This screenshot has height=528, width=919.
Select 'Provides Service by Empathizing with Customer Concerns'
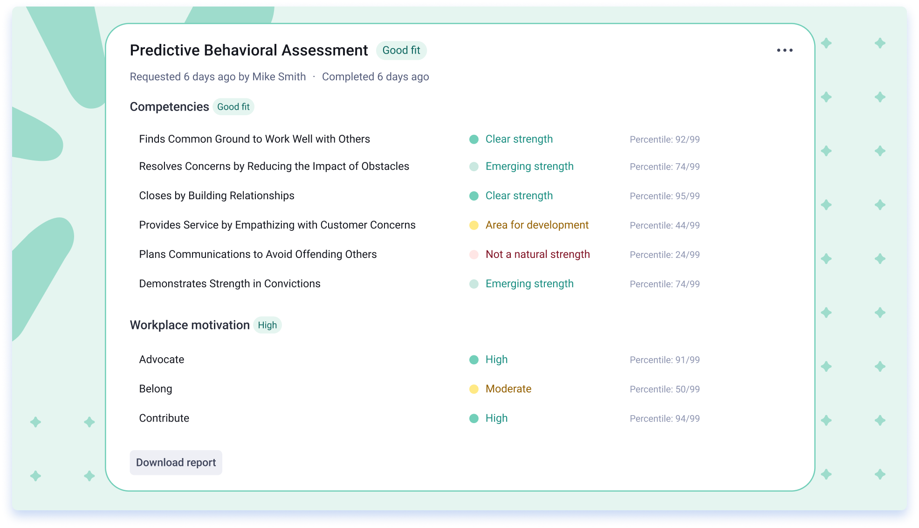click(x=277, y=225)
